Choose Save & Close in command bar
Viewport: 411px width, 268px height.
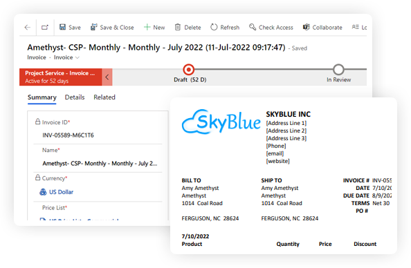[x=112, y=27]
